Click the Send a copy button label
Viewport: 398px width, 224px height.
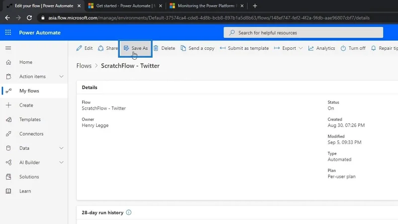click(x=201, y=48)
